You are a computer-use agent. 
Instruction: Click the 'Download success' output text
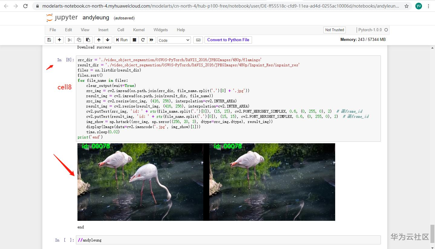(x=94, y=47)
